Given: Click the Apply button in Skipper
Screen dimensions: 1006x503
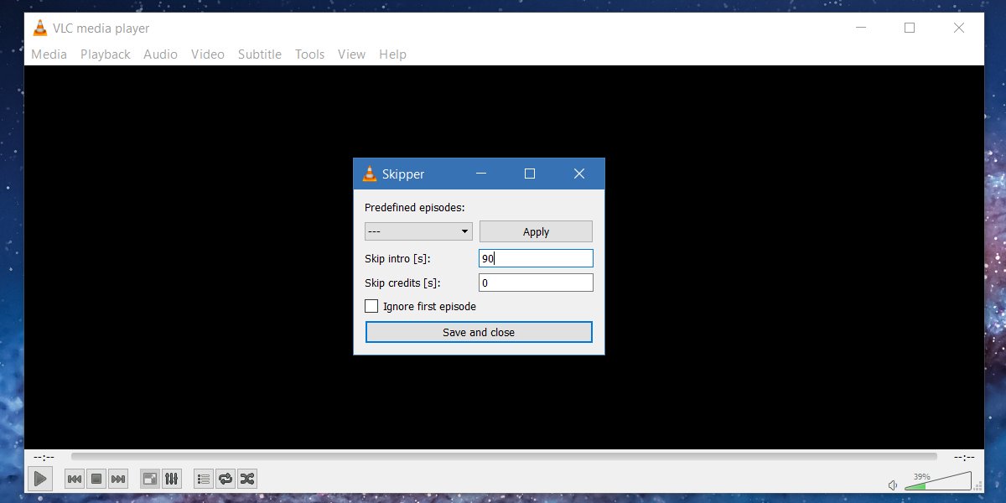Looking at the screenshot, I should [x=536, y=231].
